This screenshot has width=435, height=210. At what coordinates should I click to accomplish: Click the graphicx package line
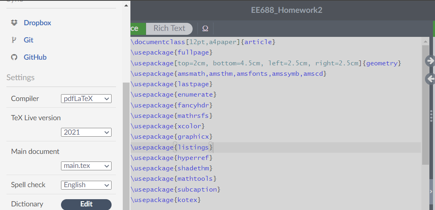point(171,137)
